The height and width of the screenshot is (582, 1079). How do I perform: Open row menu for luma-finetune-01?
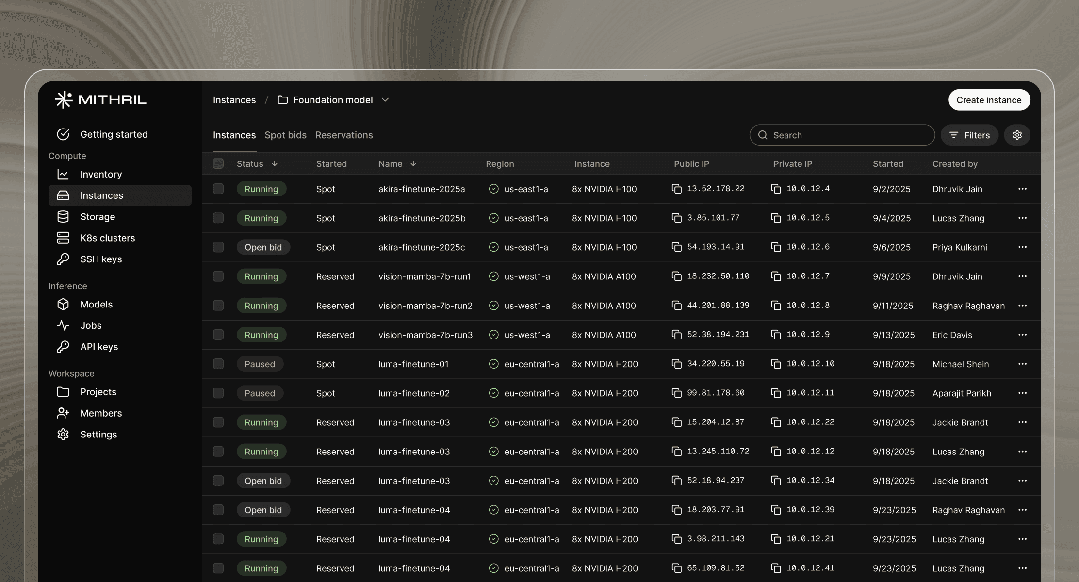1022,364
